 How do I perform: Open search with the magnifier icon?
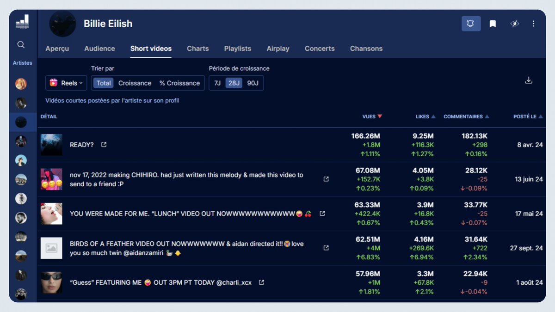tap(21, 45)
